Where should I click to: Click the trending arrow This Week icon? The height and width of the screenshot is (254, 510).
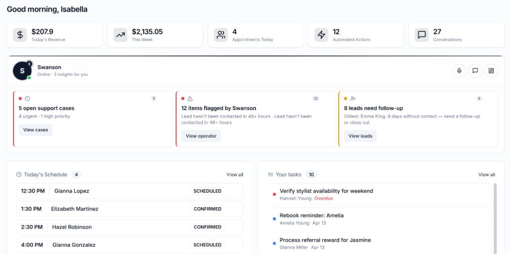tap(120, 35)
